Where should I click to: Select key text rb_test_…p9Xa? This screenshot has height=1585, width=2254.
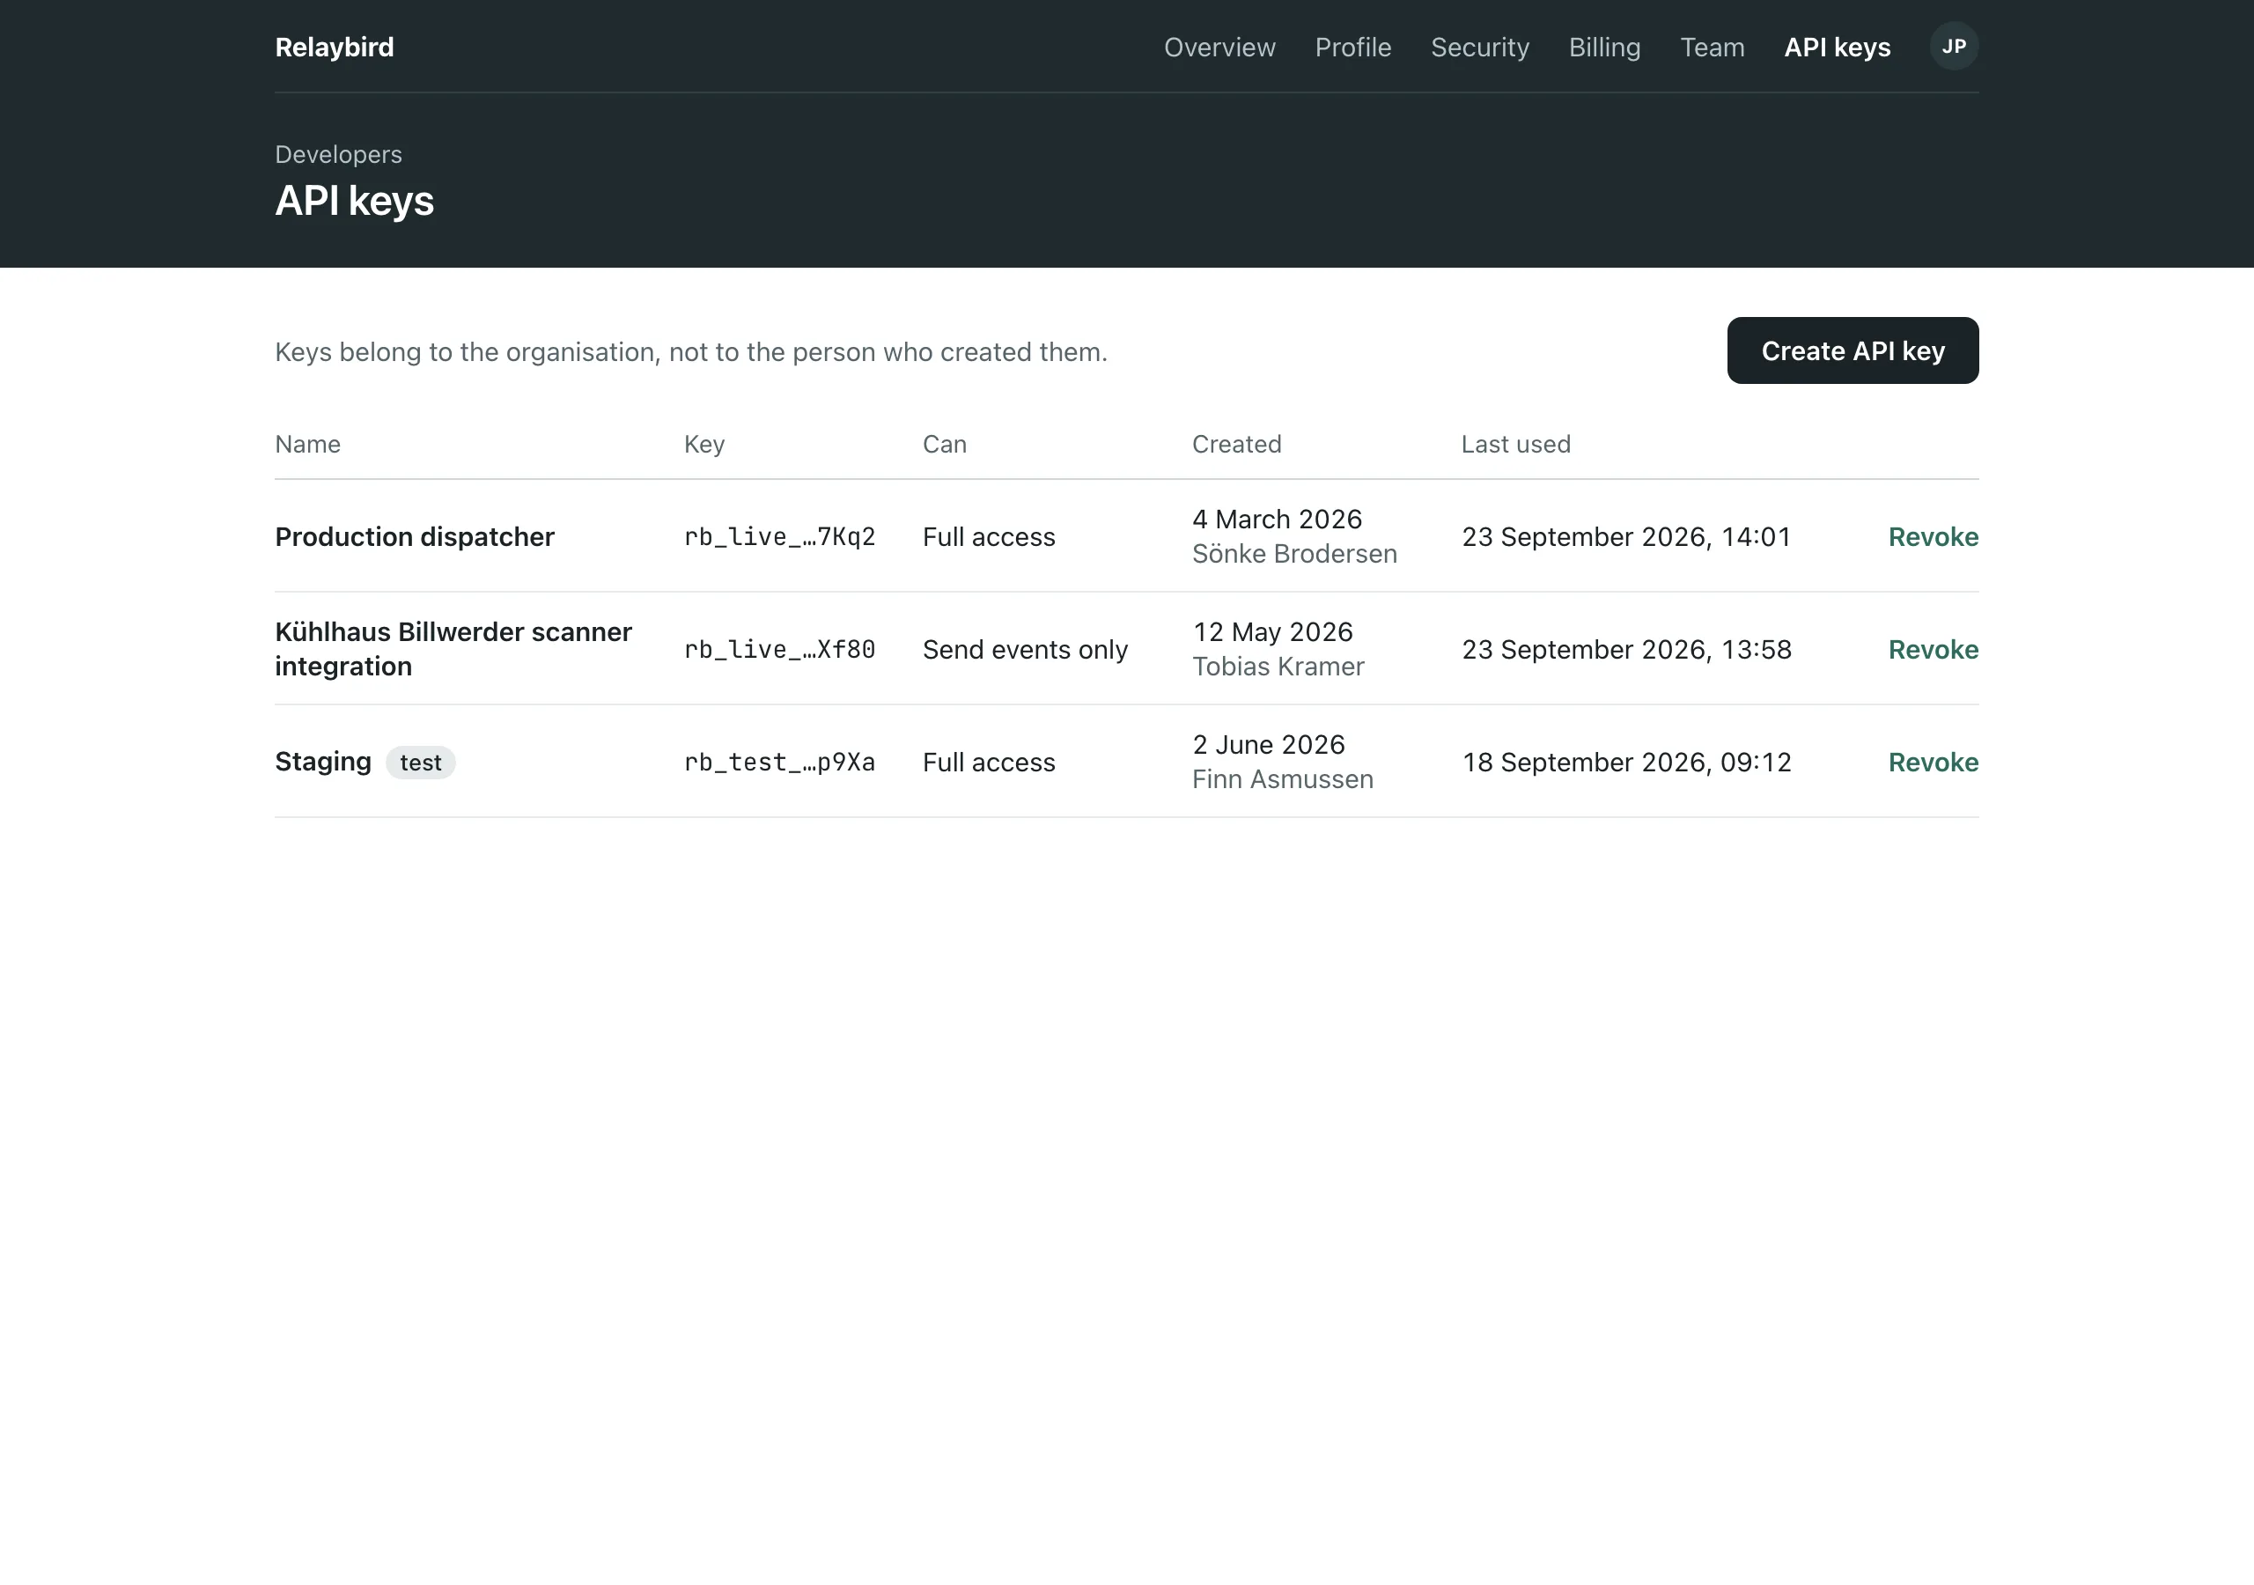coord(779,762)
